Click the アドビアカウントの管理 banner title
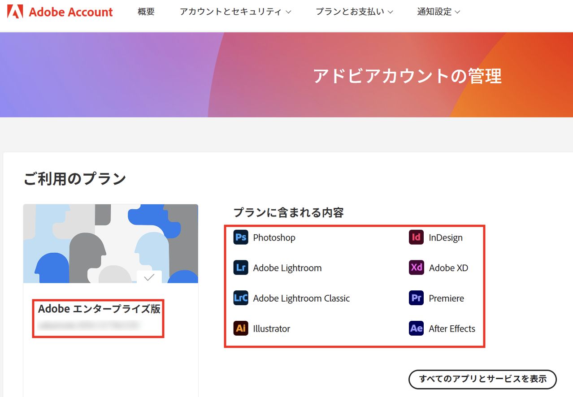 [407, 76]
